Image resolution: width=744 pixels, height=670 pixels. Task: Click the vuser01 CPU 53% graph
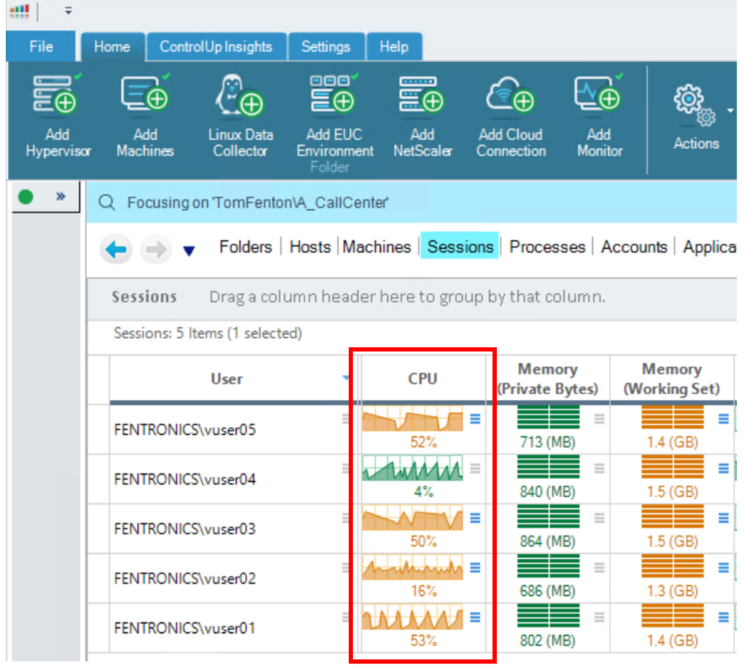(x=413, y=617)
